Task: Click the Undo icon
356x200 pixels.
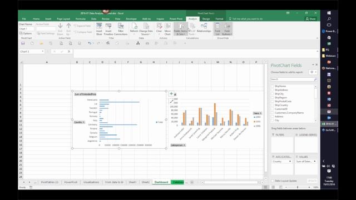Action: click(90, 43)
